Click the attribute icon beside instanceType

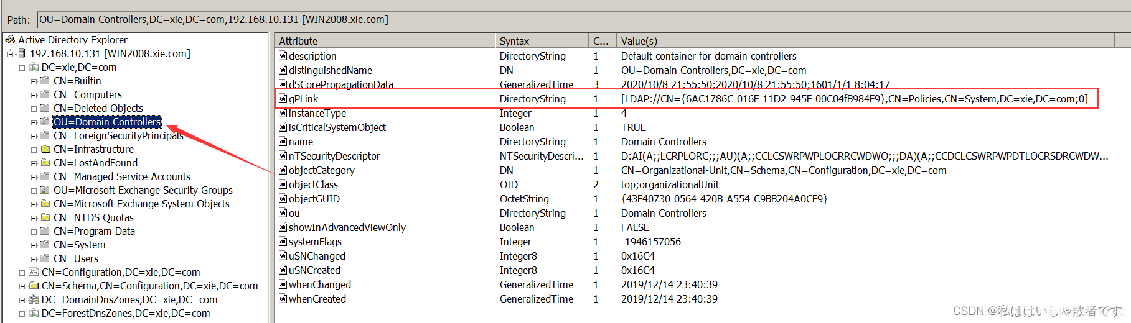(283, 113)
